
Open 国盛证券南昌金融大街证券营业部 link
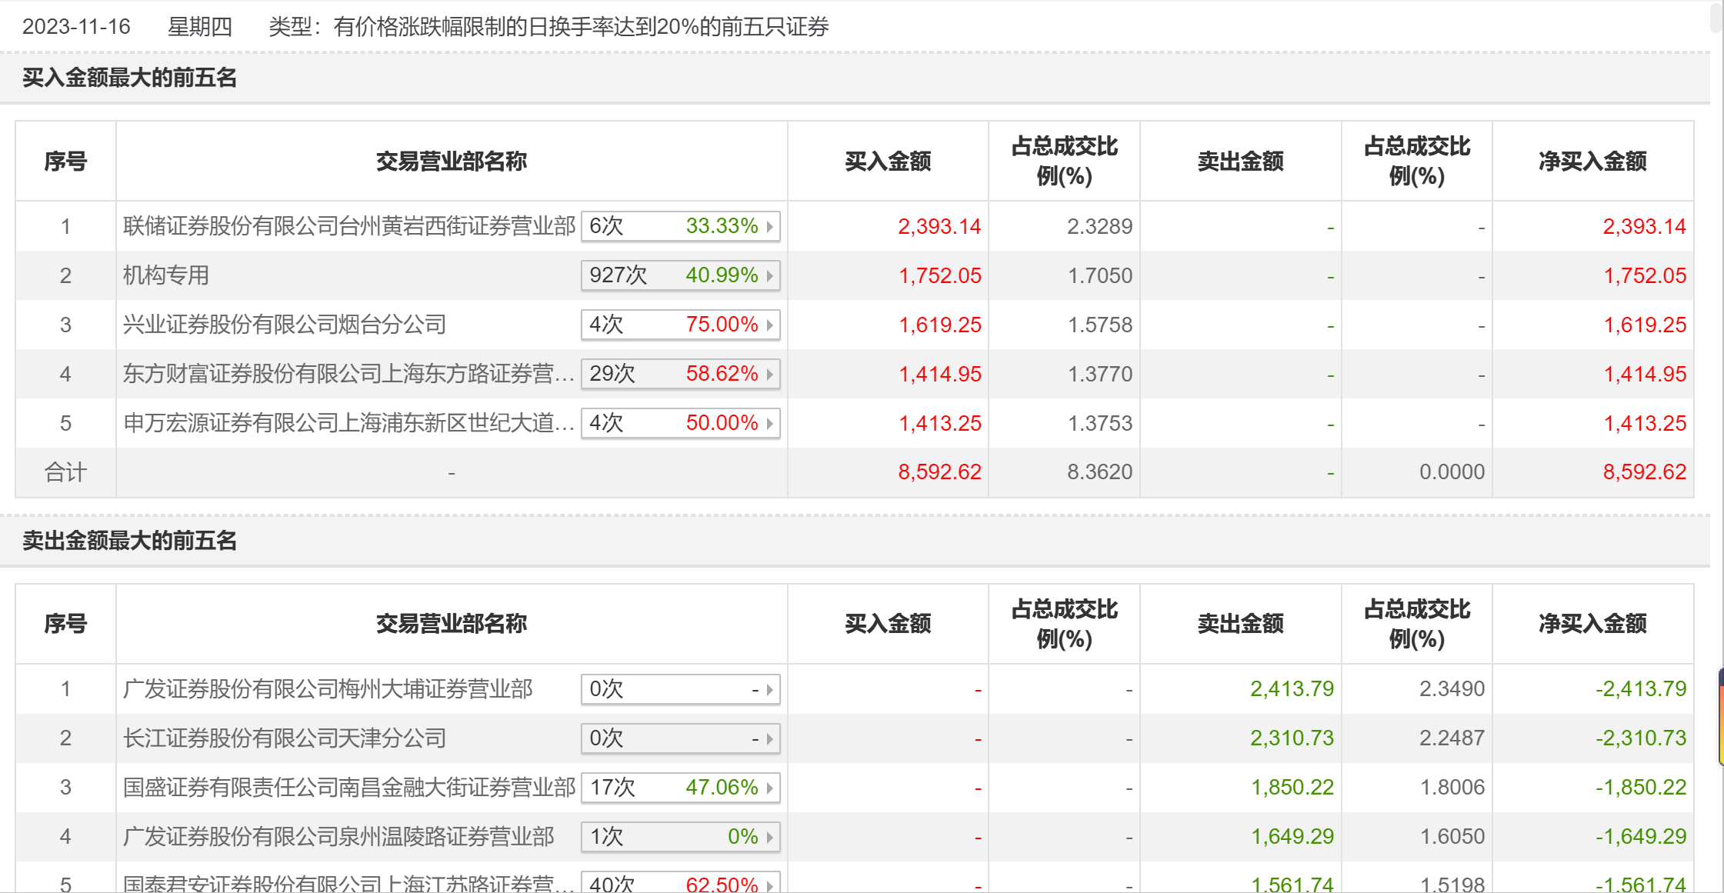[349, 788]
